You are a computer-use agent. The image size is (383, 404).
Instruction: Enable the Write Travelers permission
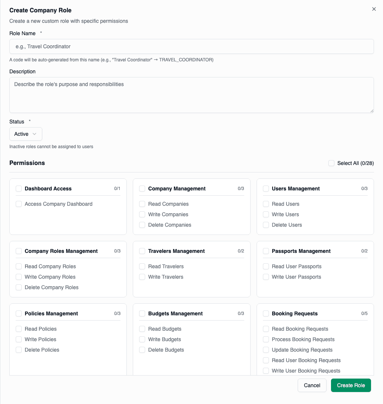click(142, 277)
